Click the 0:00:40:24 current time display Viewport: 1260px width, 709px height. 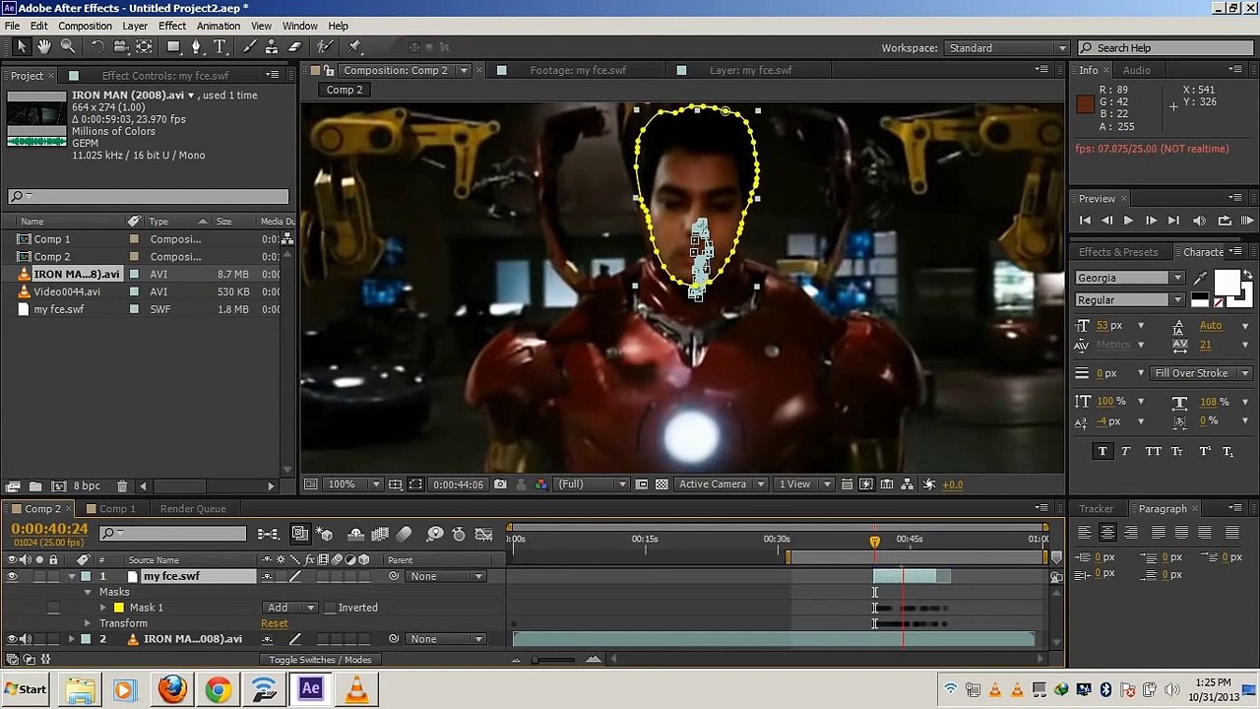click(49, 529)
